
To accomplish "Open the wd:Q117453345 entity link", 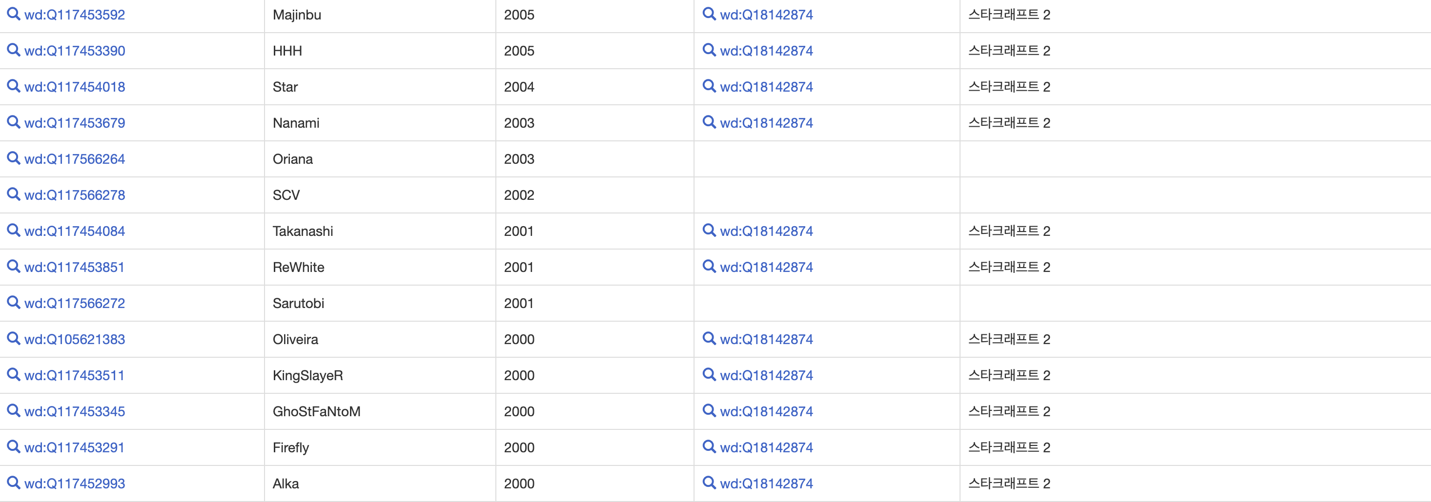I will [75, 411].
